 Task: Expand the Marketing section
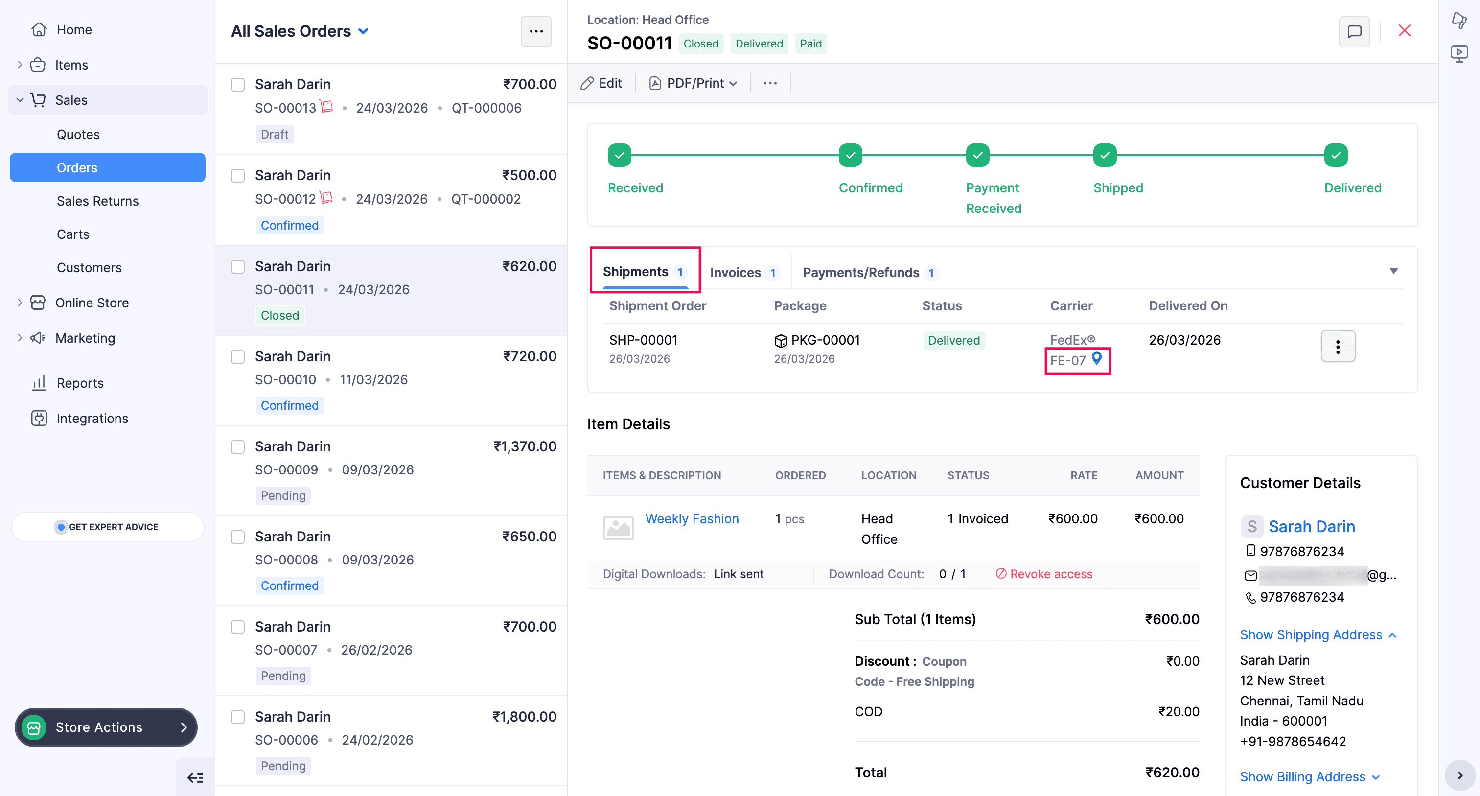click(x=20, y=338)
